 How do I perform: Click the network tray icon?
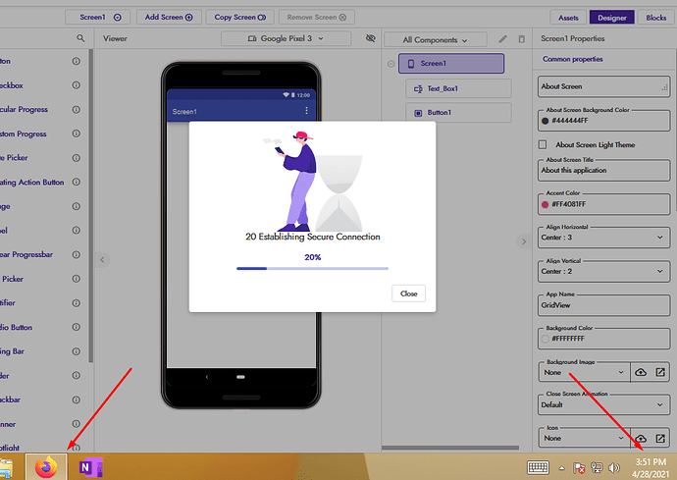[x=597, y=467]
